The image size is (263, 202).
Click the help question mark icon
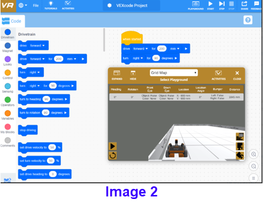248,20
